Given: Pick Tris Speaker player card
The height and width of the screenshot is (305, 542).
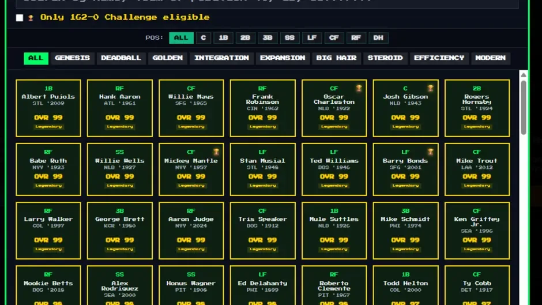Looking at the screenshot, I should [x=263, y=231].
